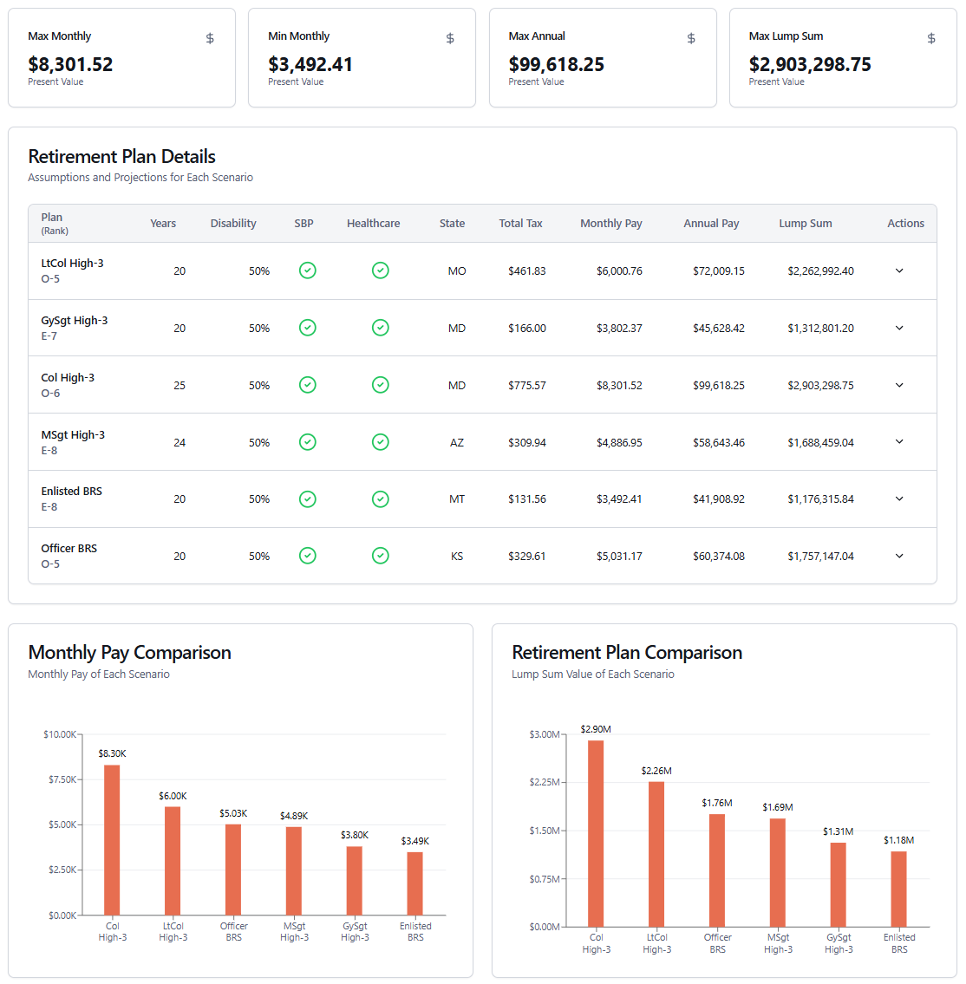Expand the LtCol High-3 row details
Screen dimensions: 966x984
click(899, 270)
